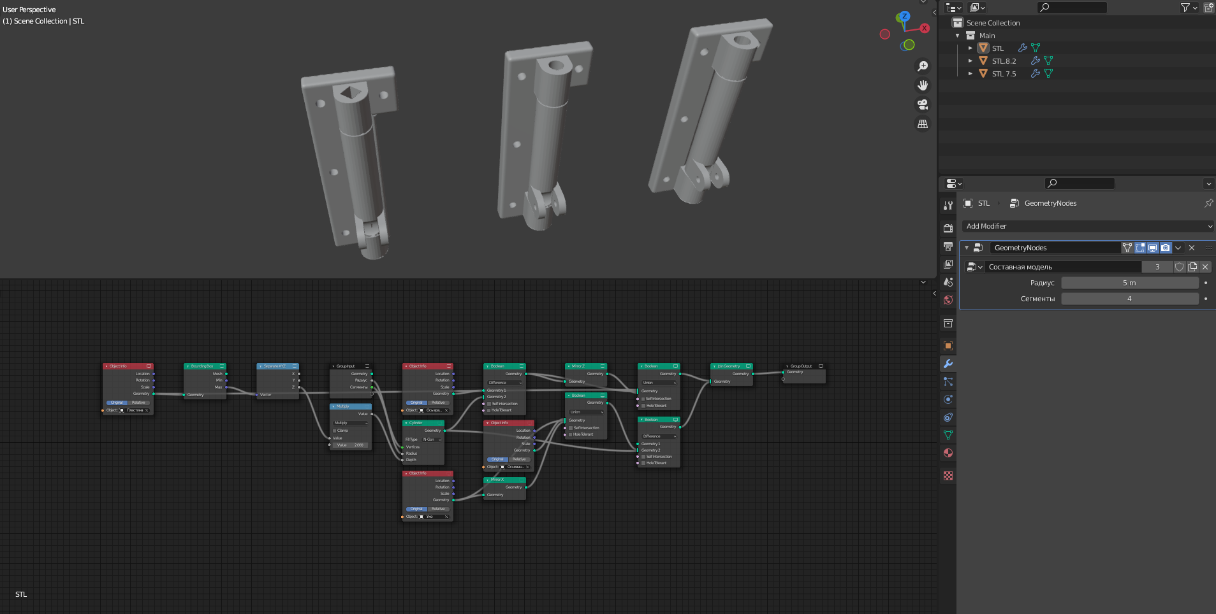The height and width of the screenshot is (614, 1216).
Task: Open the Material properties tab icon
Action: click(x=948, y=453)
